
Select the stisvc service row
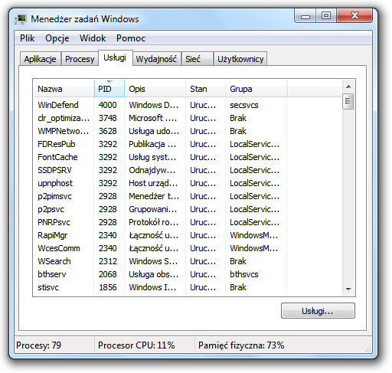188,287
